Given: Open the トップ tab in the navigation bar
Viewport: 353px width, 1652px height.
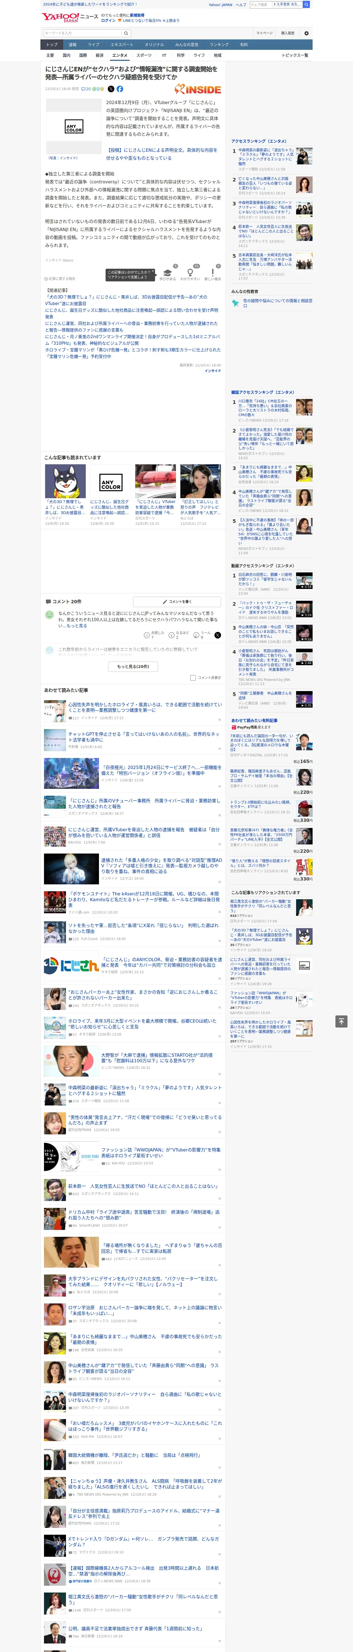Looking at the screenshot, I should coord(52,45).
